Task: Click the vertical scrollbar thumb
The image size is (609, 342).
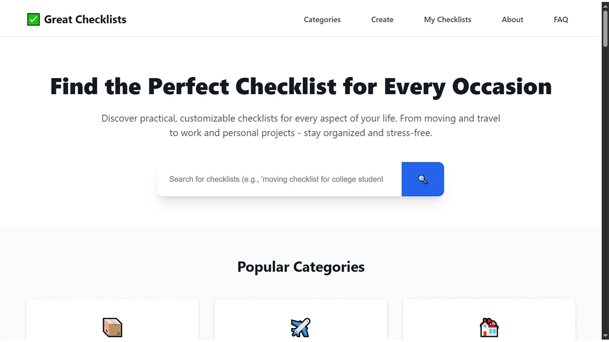Action: [x=605, y=28]
